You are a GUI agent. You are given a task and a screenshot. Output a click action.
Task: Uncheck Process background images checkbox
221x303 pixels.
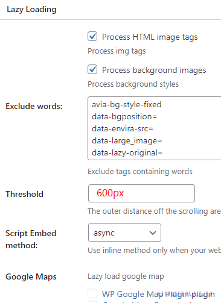[92, 69]
